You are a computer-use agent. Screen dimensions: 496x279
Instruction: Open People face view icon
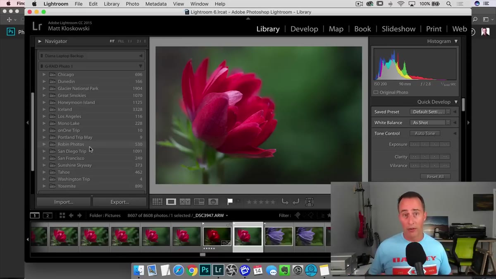213,202
